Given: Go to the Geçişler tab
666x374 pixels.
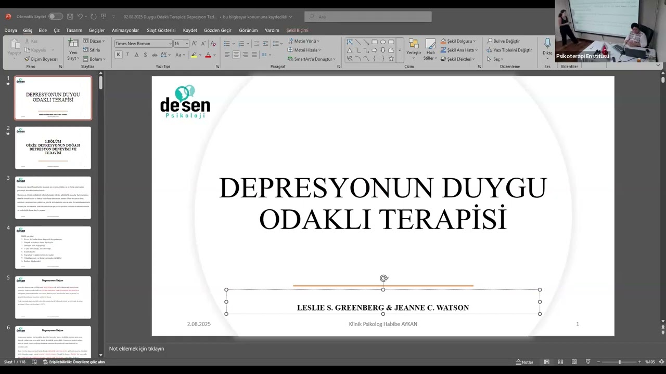Looking at the screenshot, I should tap(97, 30).
